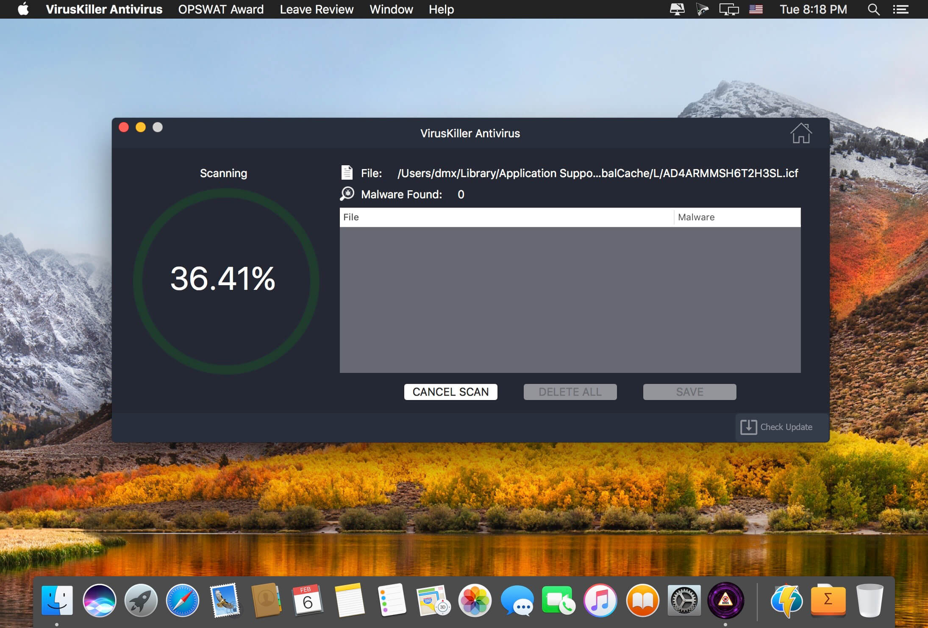Open Spotlight search in the menu bar
The image size is (928, 628).
coord(873,9)
